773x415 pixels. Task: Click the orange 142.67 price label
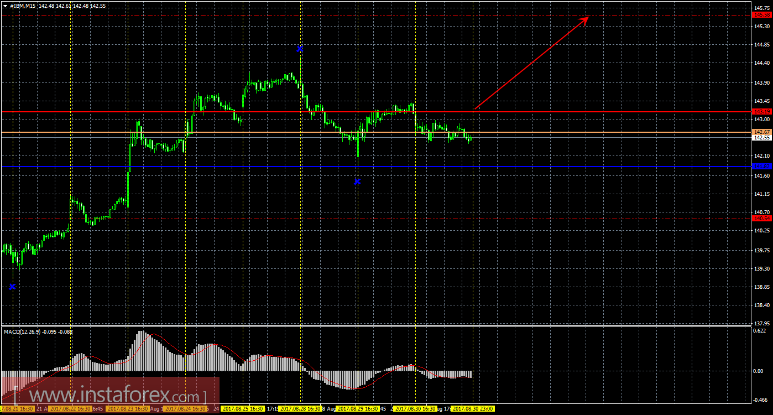click(x=761, y=132)
